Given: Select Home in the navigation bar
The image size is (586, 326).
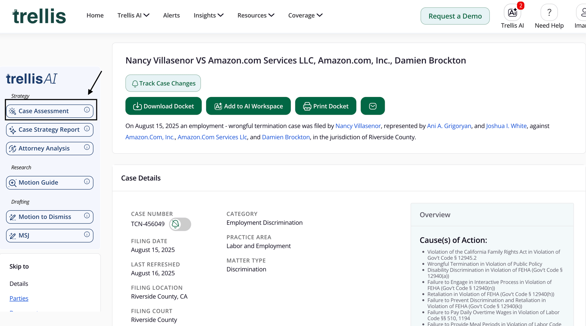Looking at the screenshot, I should (95, 15).
